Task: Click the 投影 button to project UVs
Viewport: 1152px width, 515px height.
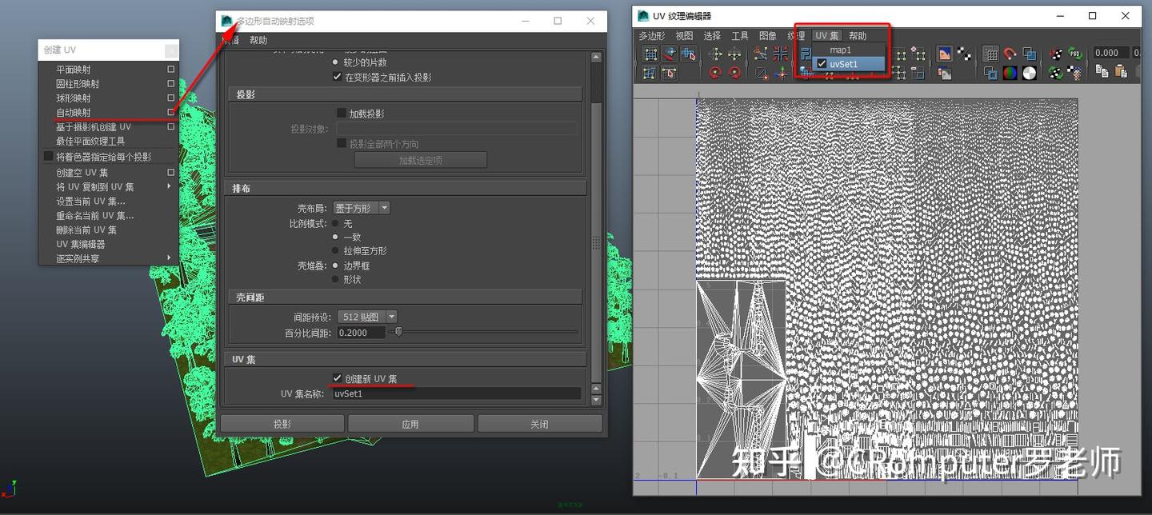Action: point(282,423)
